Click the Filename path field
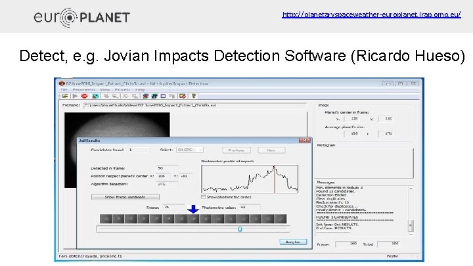 click(x=195, y=105)
